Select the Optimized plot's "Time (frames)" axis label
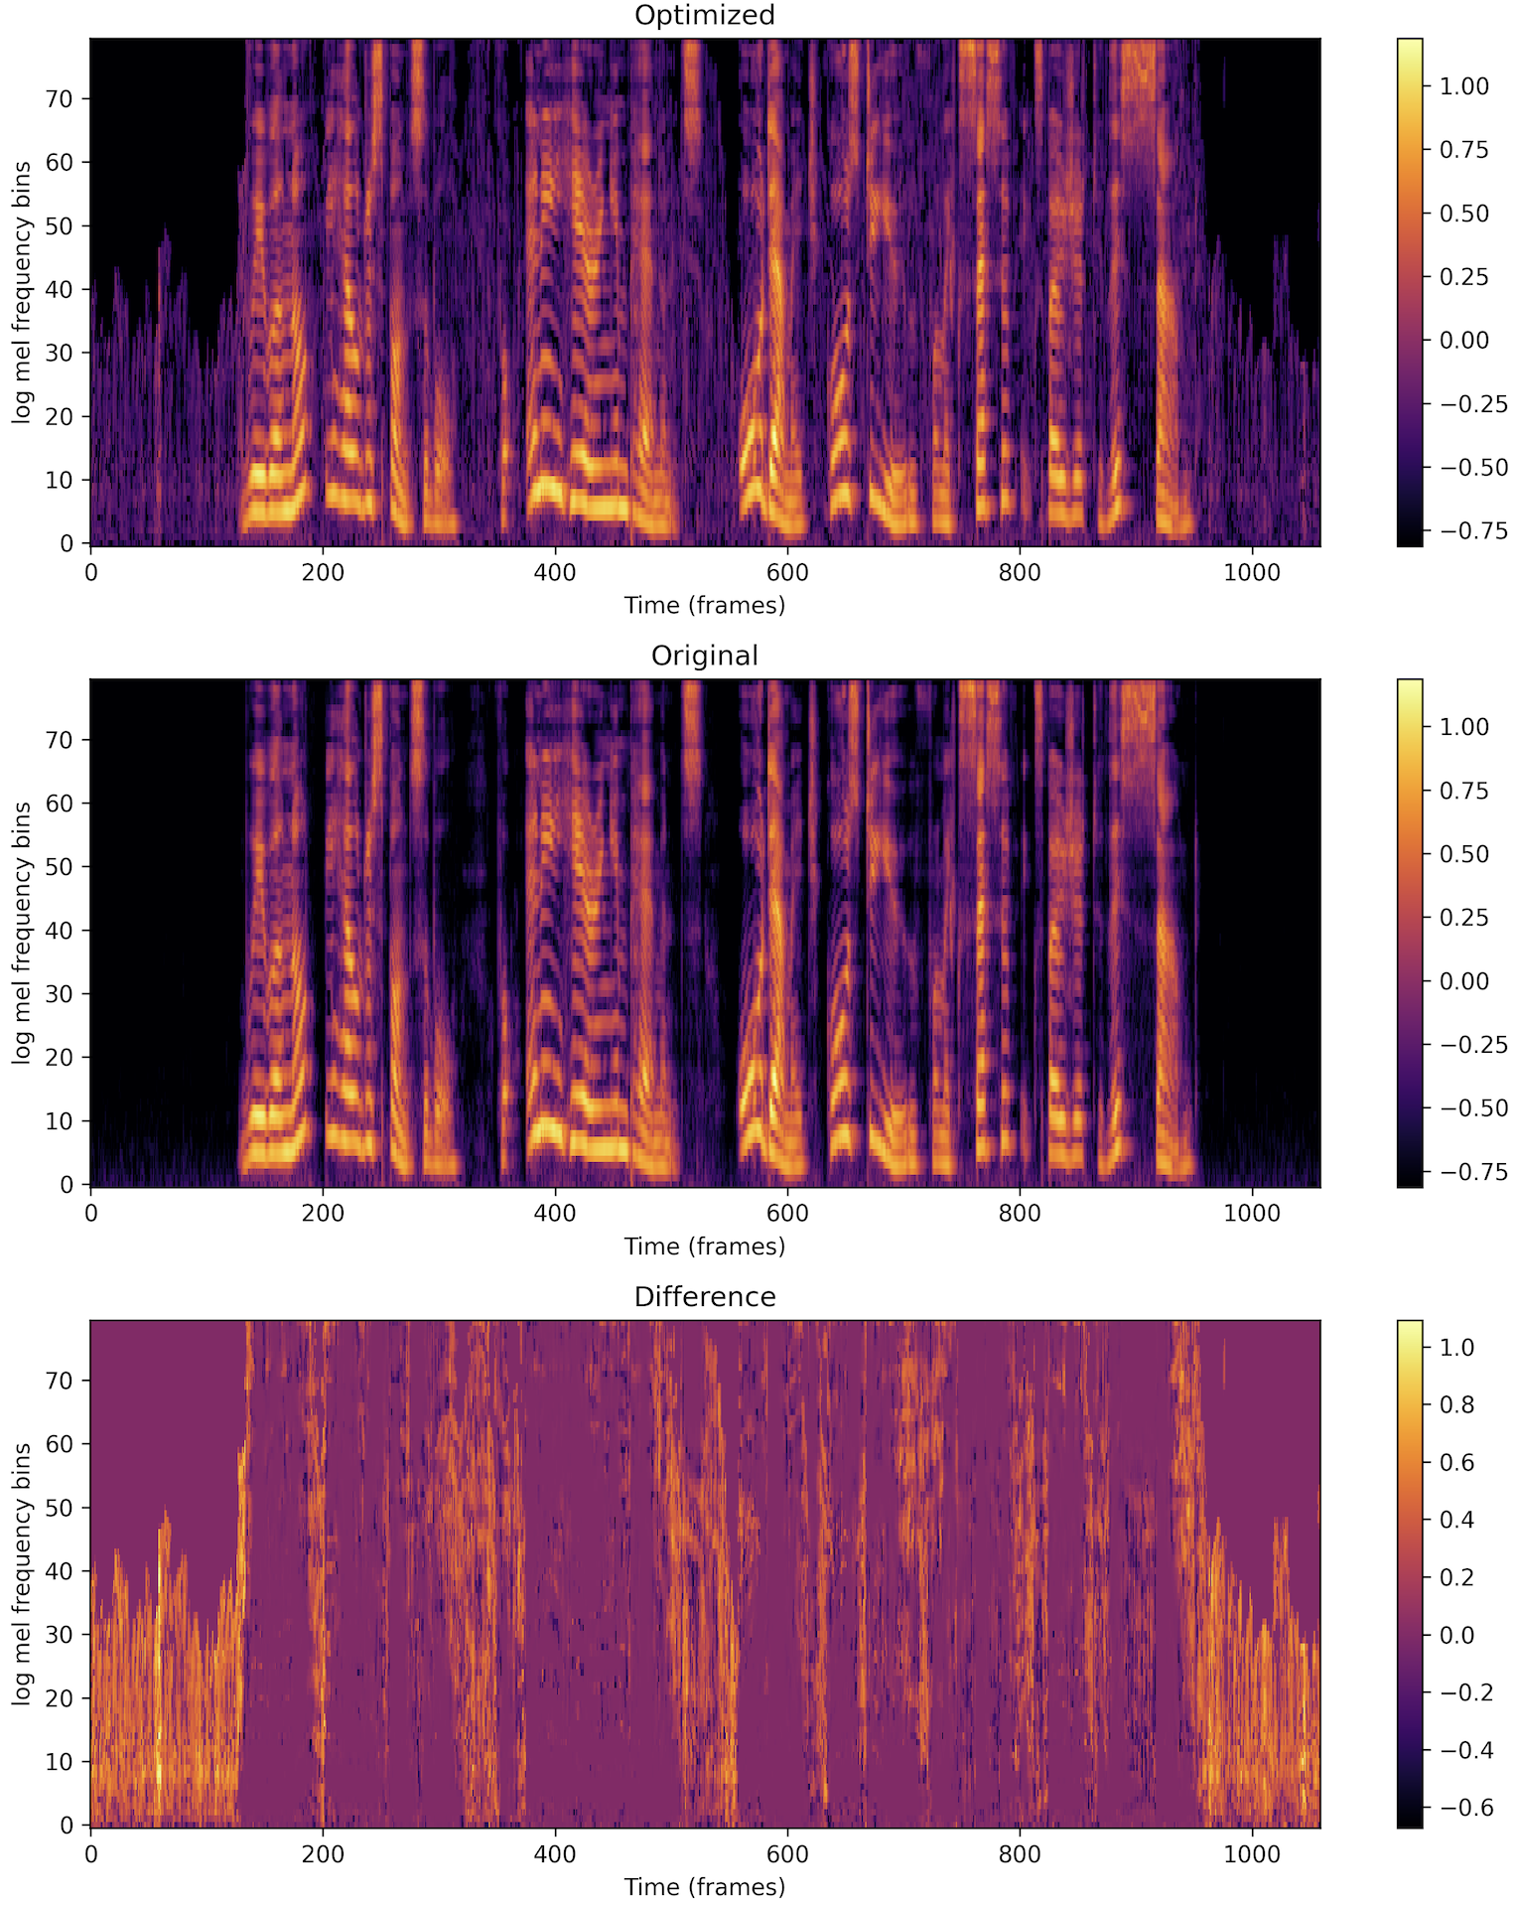 coord(704,605)
